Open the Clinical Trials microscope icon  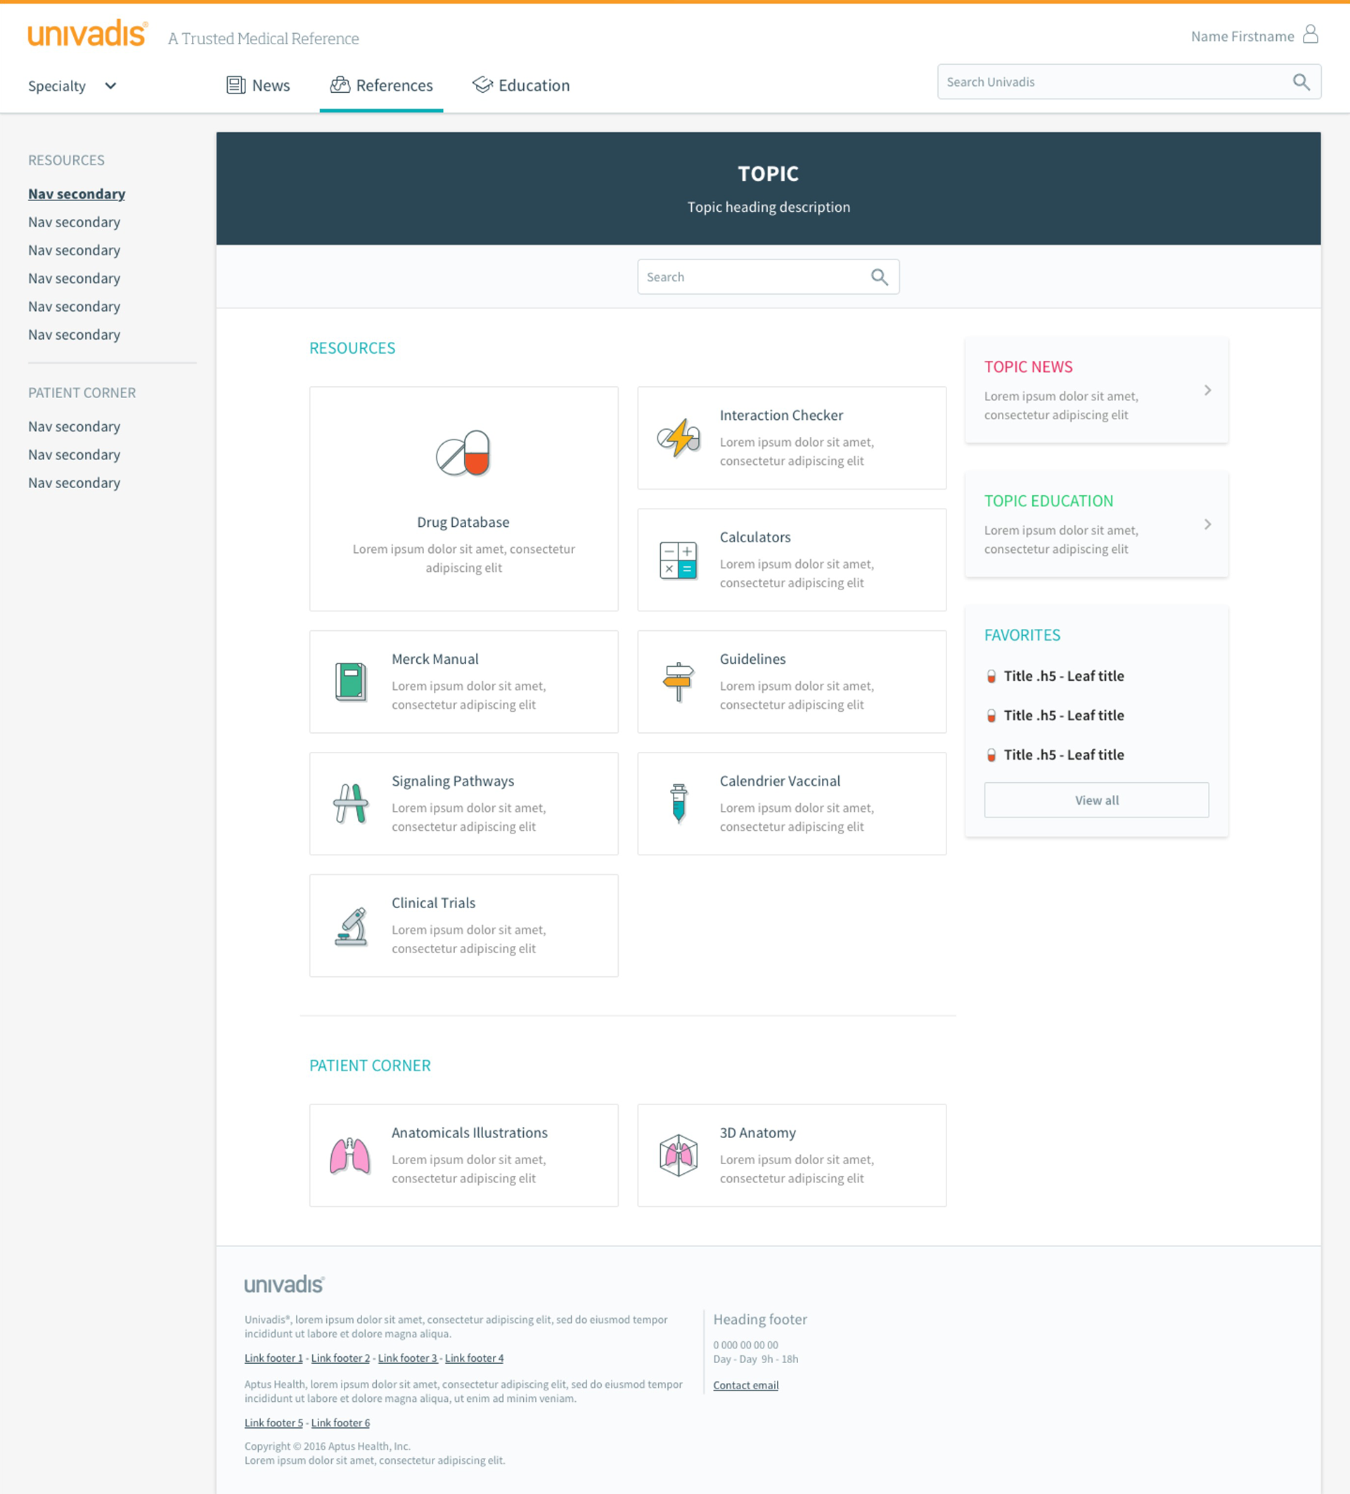[x=350, y=926]
